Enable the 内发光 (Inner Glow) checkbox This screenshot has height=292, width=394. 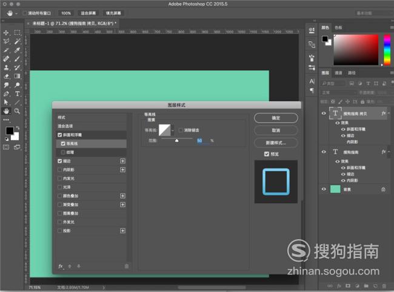[x=60, y=178]
